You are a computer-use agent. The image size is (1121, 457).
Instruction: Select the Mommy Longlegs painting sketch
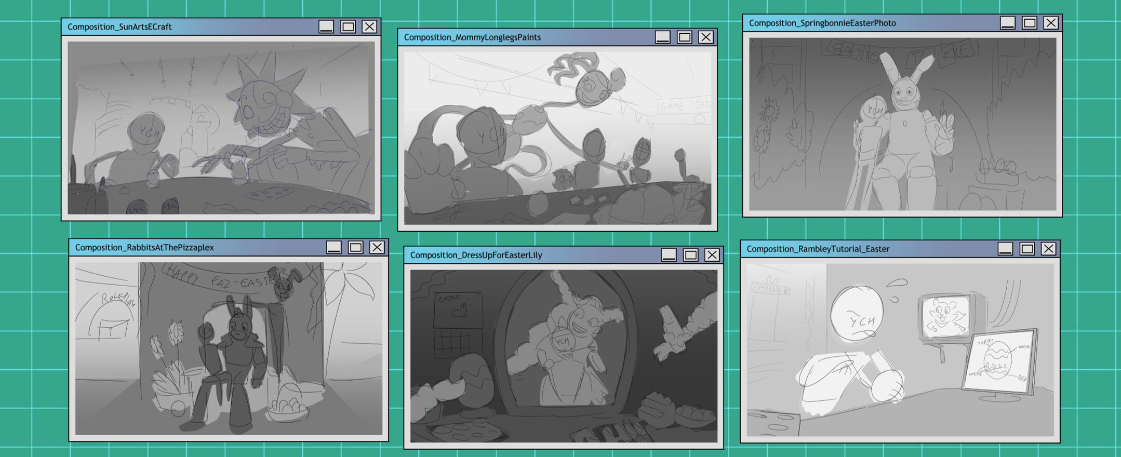(557, 138)
